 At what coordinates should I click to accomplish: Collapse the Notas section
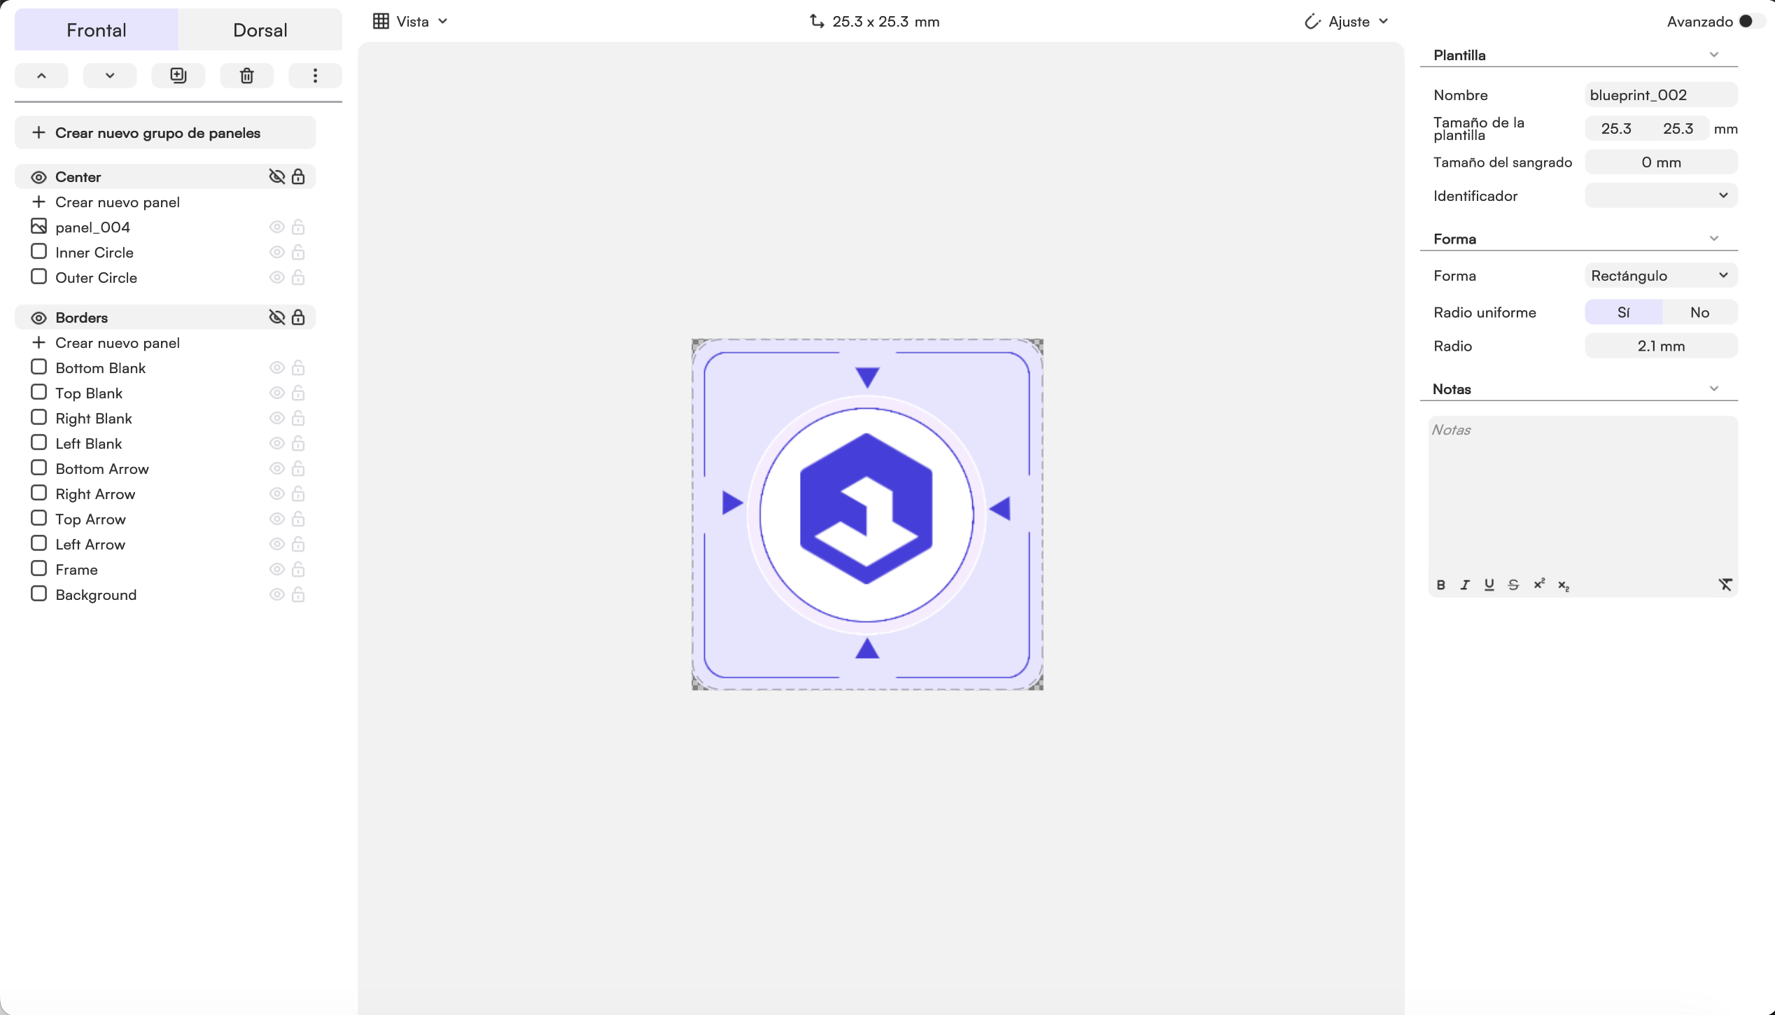(1713, 388)
